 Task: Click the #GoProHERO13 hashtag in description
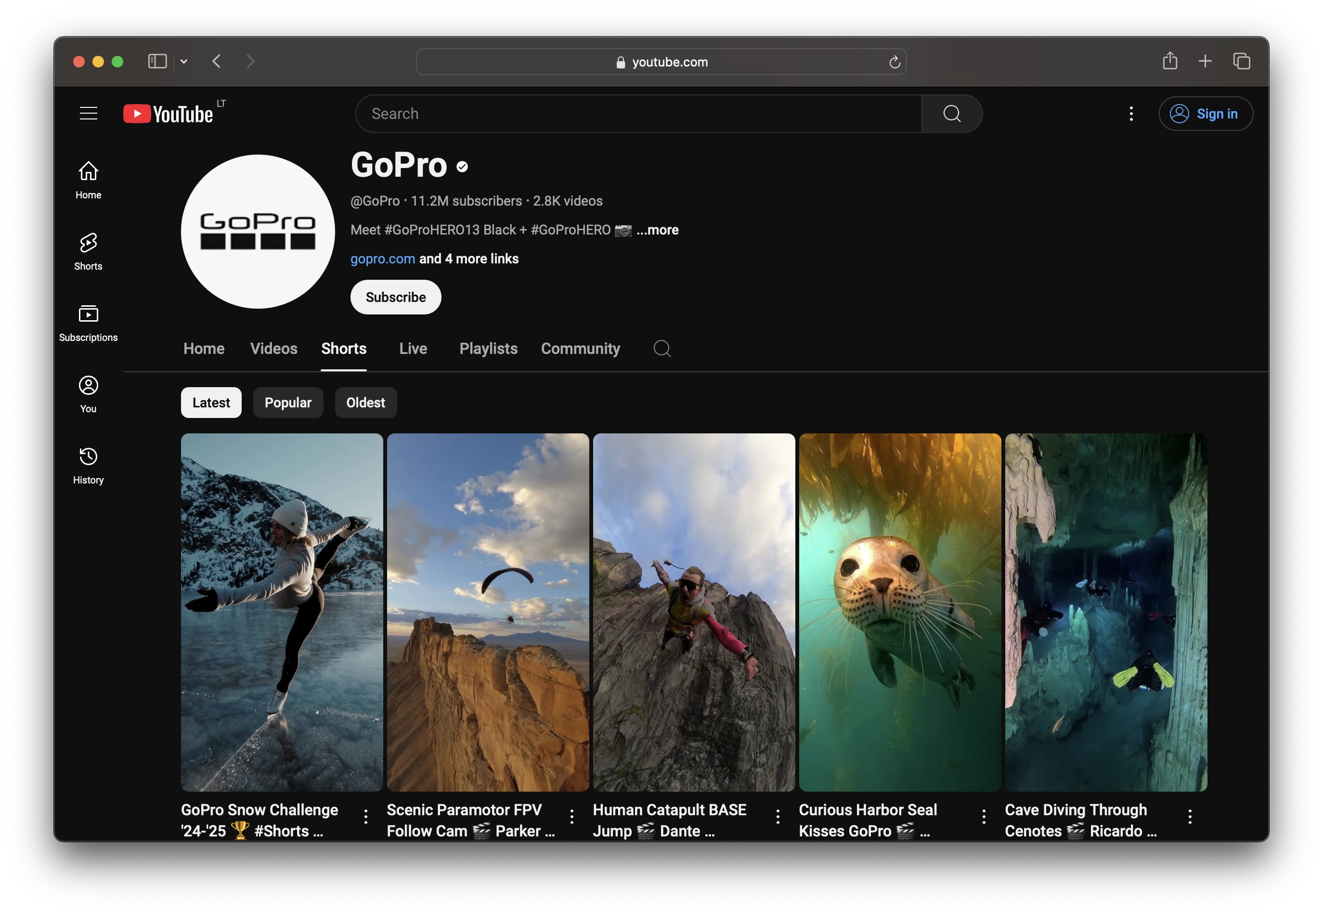[x=432, y=230]
